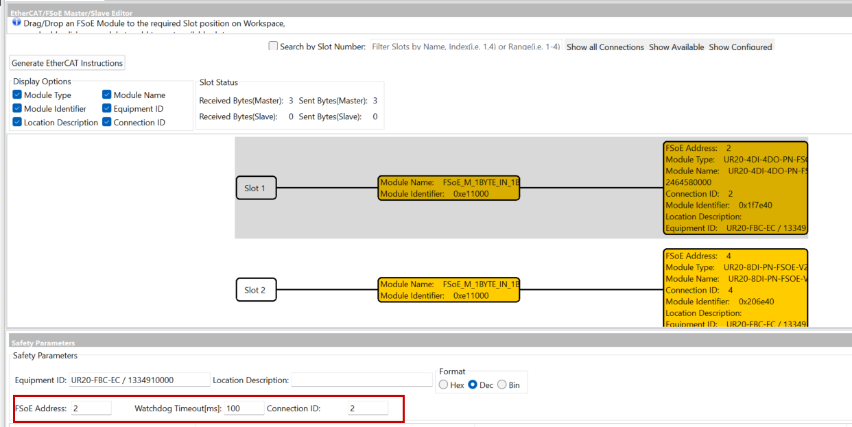Viewport: 852px width, 427px height.
Task: Click the Location Description input field
Action: click(x=362, y=380)
